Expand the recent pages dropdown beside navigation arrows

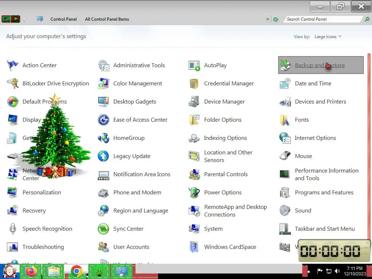point(24,20)
